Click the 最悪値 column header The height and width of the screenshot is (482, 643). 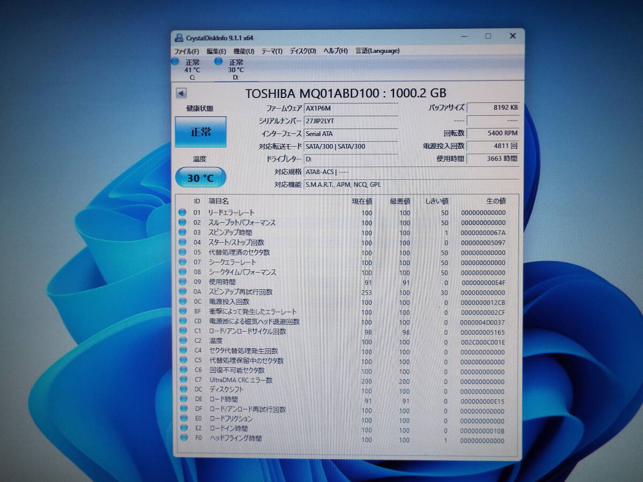pos(400,201)
